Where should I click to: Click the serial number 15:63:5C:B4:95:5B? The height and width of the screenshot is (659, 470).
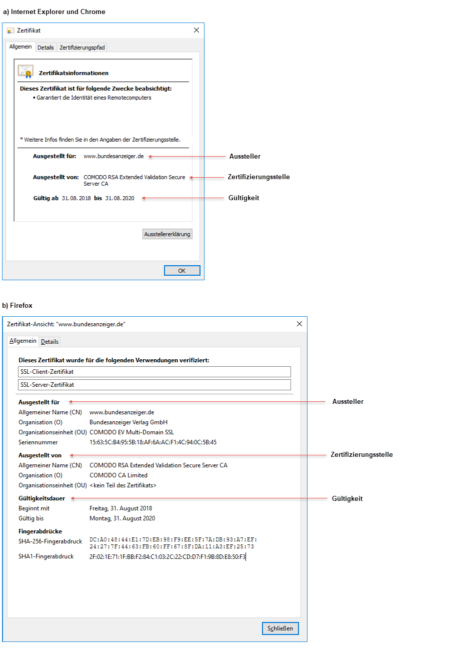coord(153,442)
